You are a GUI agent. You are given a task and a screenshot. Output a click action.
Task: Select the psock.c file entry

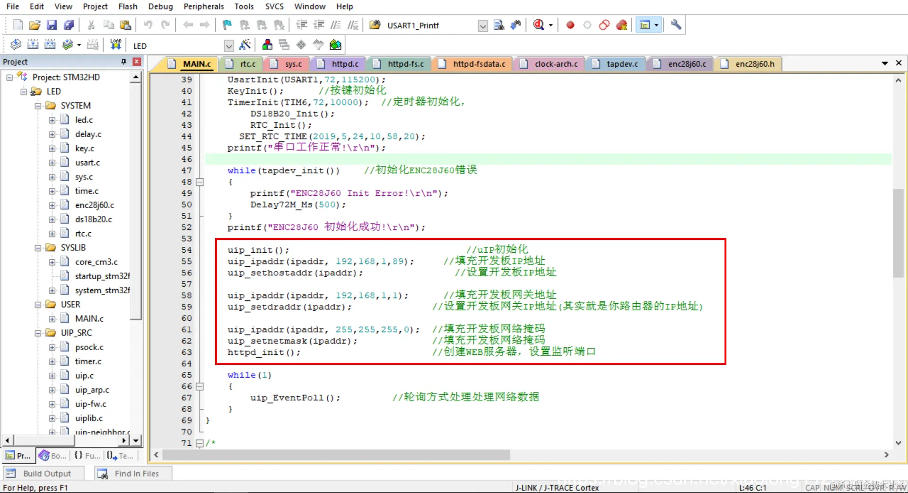click(89, 347)
